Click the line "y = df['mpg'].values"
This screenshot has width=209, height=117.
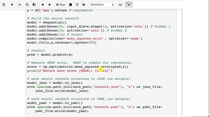(47, 10)
